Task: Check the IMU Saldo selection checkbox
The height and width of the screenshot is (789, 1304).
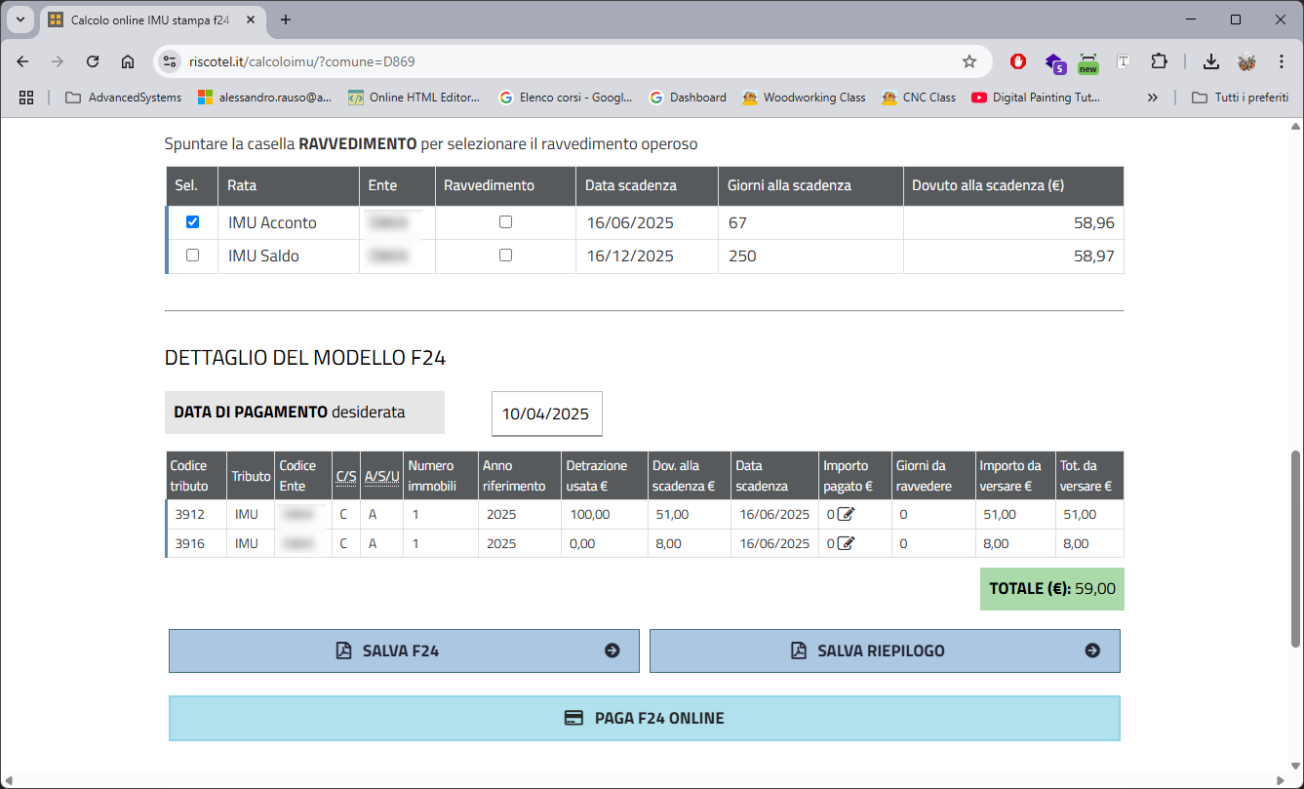Action: click(x=192, y=255)
